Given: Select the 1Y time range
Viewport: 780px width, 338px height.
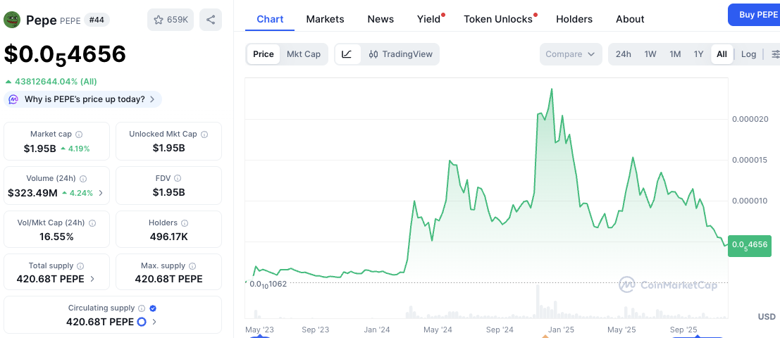Looking at the screenshot, I should tap(698, 54).
